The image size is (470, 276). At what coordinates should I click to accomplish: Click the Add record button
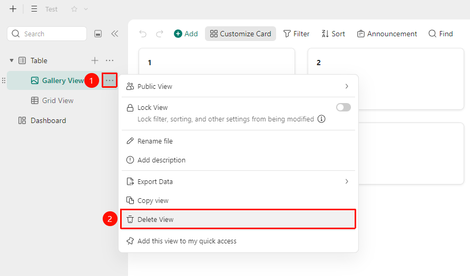point(186,34)
